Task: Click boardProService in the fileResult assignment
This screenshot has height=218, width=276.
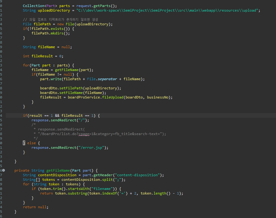Action: click(84, 97)
